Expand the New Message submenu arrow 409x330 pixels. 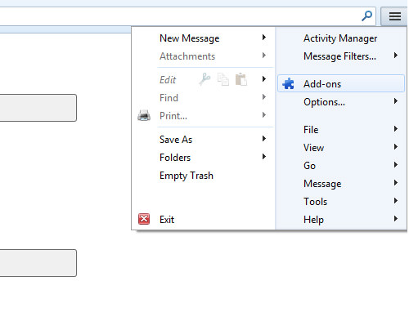(x=263, y=38)
